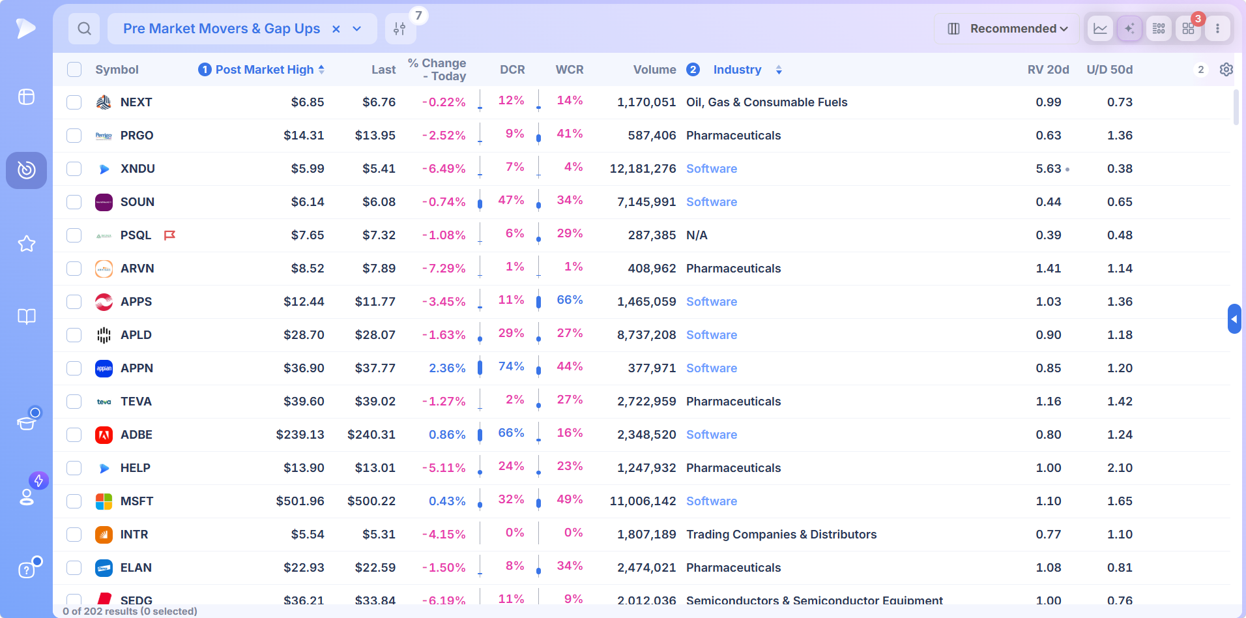The width and height of the screenshot is (1246, 618).
Task: Sort by the RV 20d column header
Action: pos(1048,70)
